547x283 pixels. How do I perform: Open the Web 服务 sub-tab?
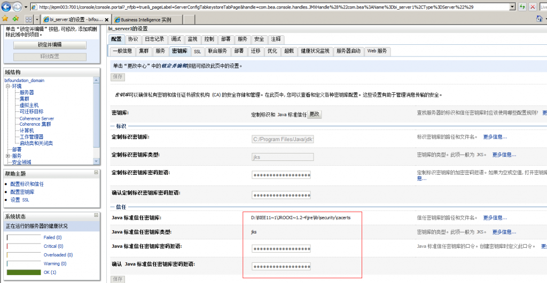377,51
